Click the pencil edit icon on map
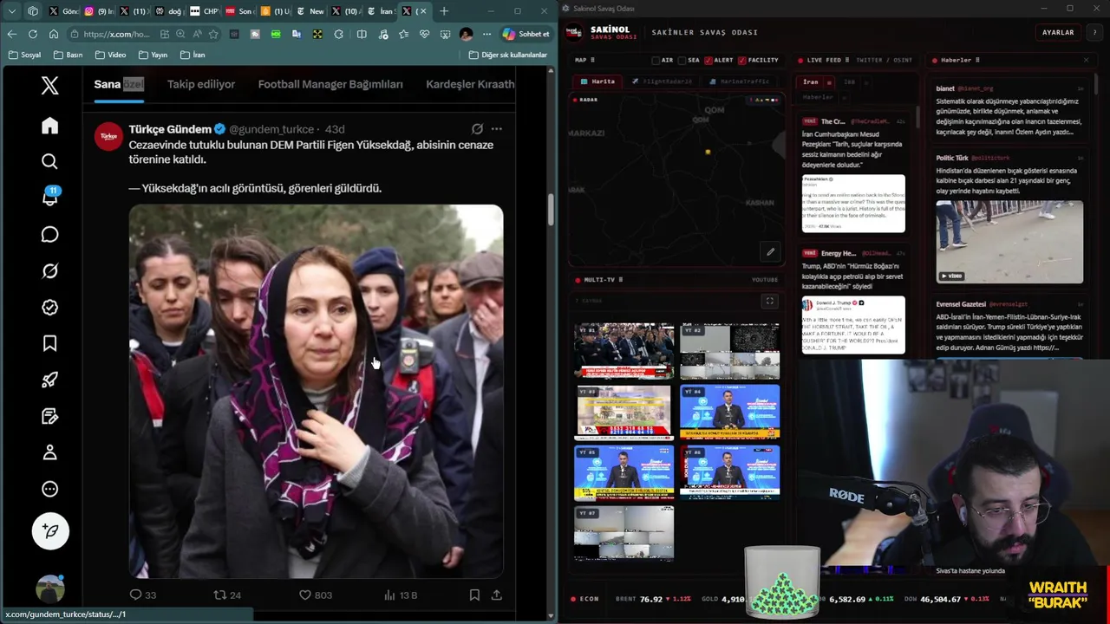 click(x=770, y=251)
